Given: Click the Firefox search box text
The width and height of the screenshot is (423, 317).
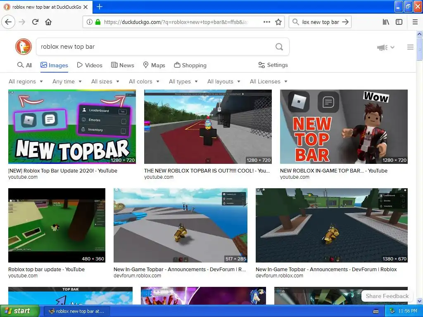Looking at the screenshot, I should pyautogui.click(x=320, y=22).
